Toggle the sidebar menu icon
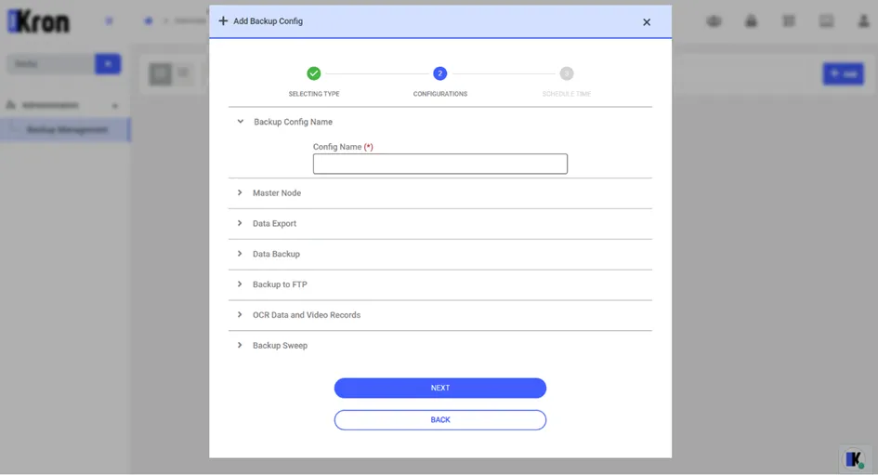Image resolution: width=878 pixels, height=475 pixels. tap(110, 20)
